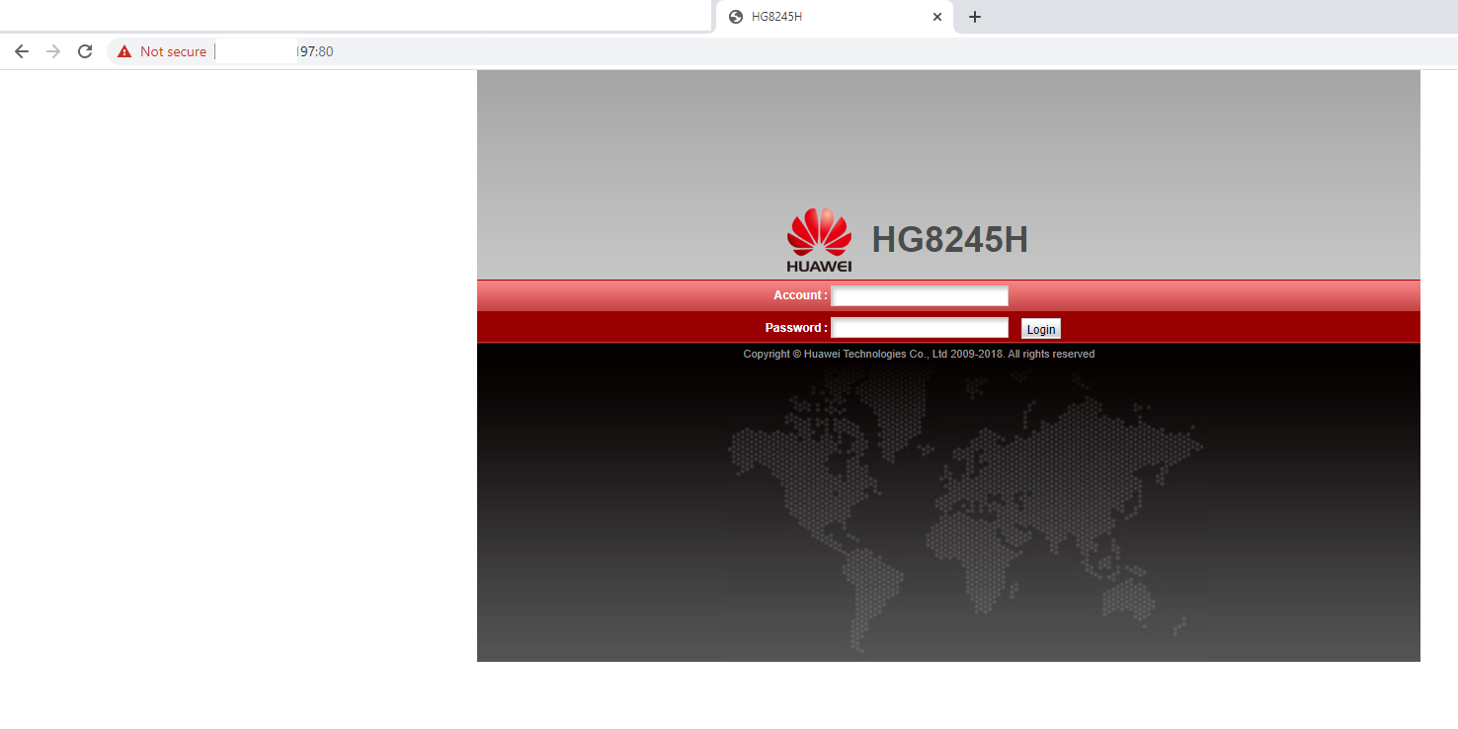
Task: Click the HG8245H model heading
Action: (949, 240)
